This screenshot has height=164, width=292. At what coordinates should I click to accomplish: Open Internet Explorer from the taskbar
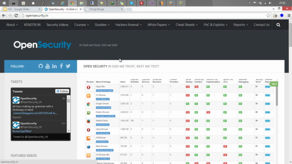63,3
